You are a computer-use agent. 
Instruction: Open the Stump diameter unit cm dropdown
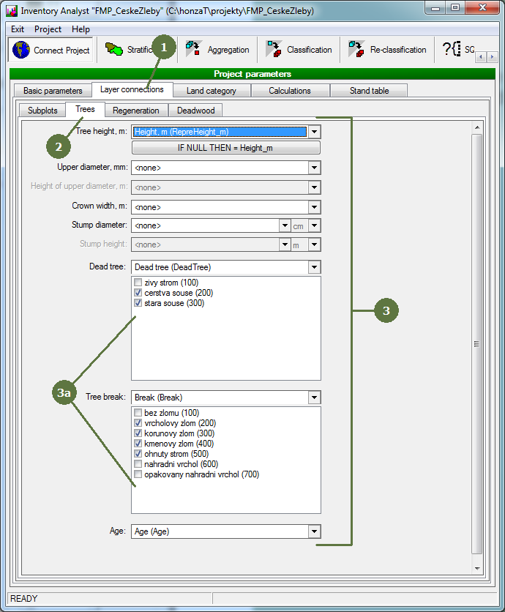[314, 226]
